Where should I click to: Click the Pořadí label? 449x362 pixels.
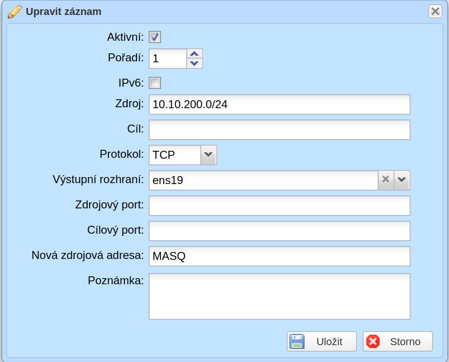(126, 58)
